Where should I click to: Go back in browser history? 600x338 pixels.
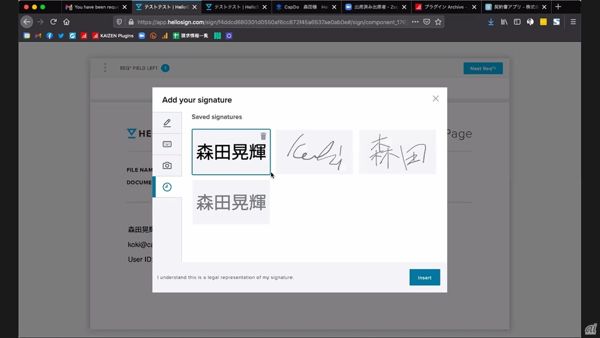[x=26, y=22]
